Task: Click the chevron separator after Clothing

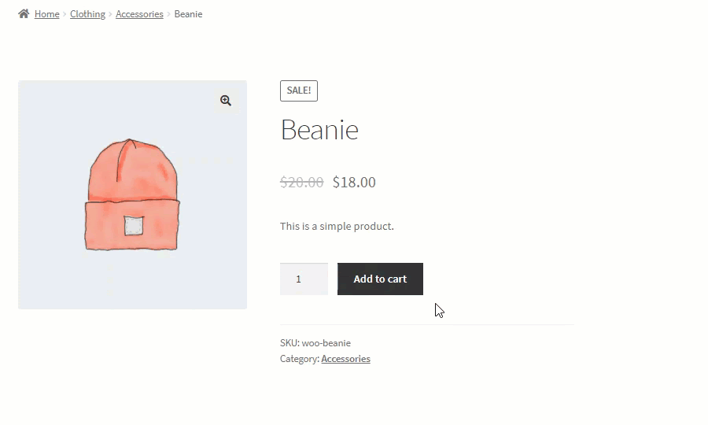Action: [x=110, y=14]
